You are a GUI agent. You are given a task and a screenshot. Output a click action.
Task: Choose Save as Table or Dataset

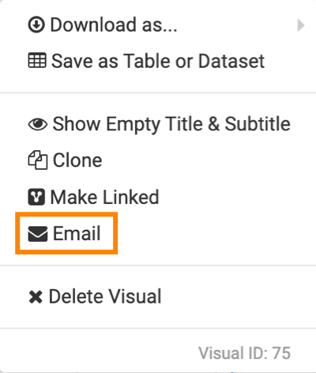click(x=158, y=61)
